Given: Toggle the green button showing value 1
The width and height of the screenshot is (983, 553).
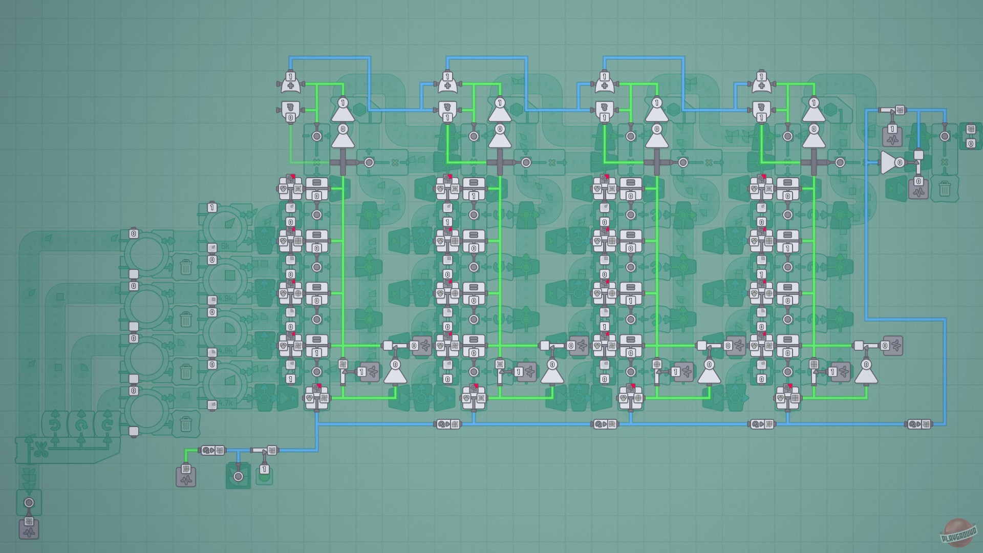Looking at the screenshot, I should (x=264, y=475).
